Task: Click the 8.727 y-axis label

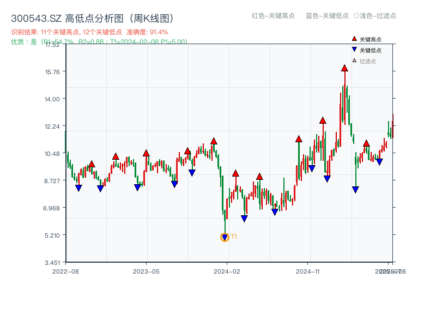Action: point(52,181)
